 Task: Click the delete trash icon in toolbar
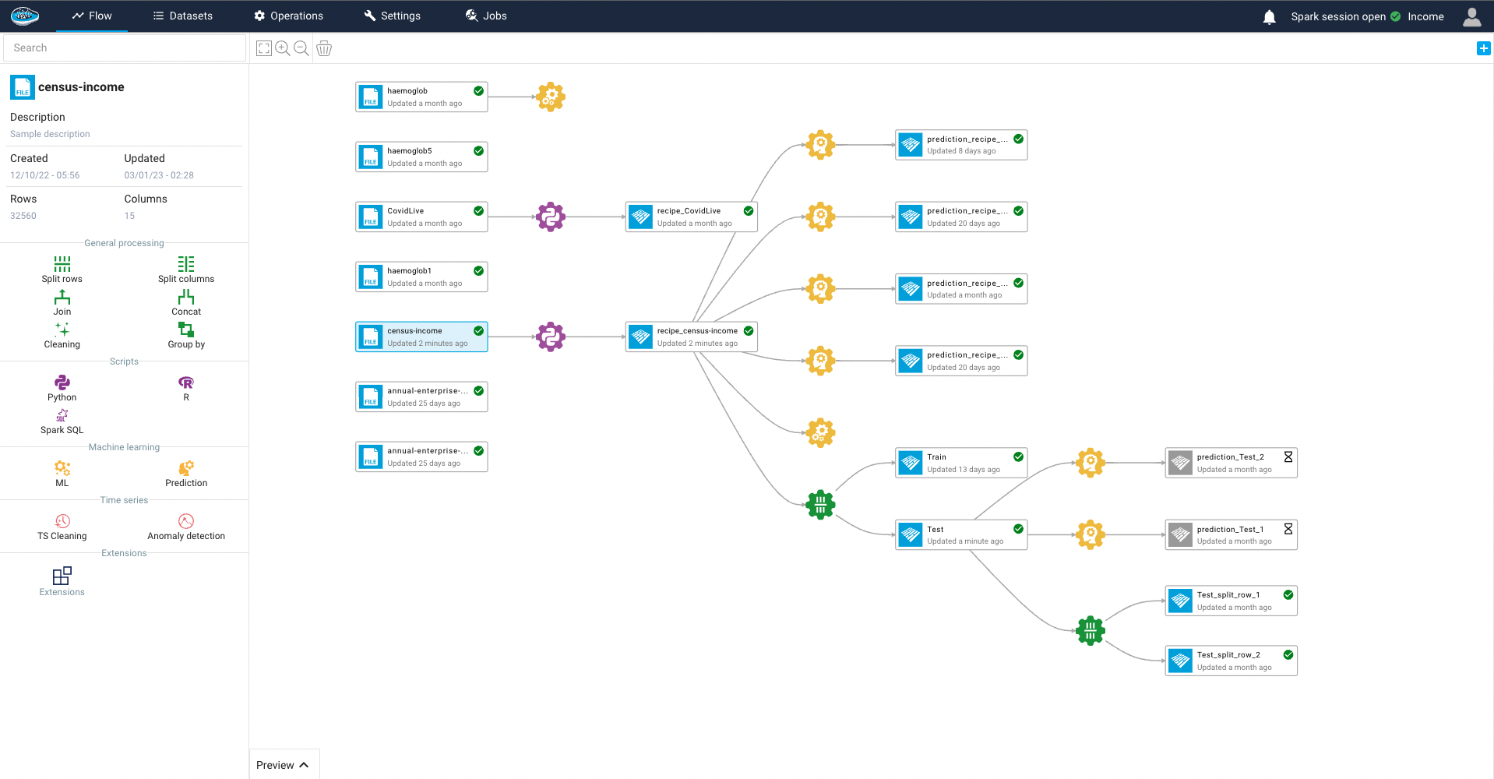click(324, 48)
